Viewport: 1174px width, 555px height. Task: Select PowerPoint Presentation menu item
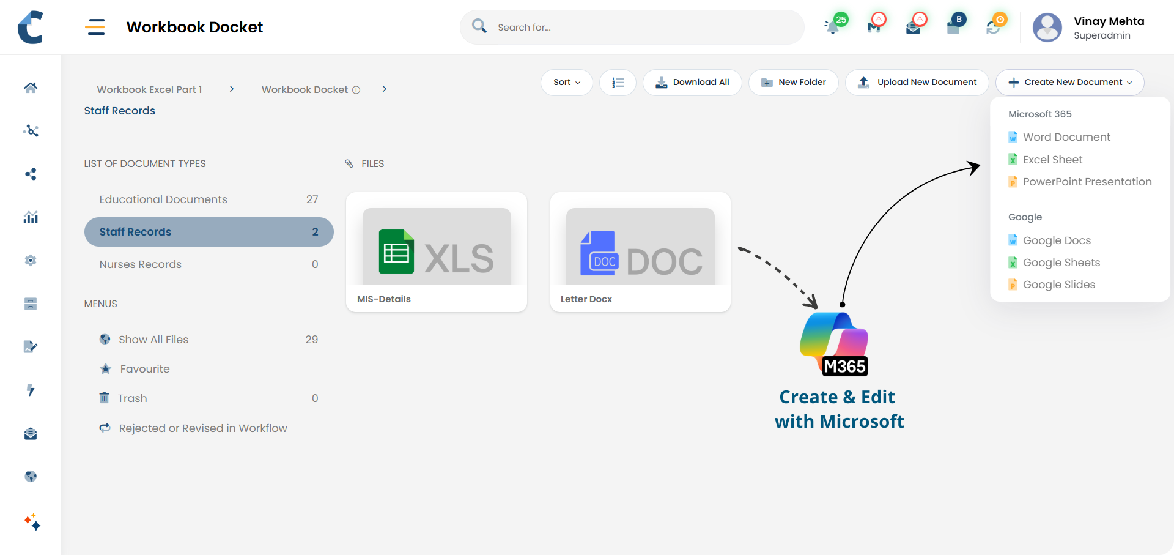[x=1087, y=182]
